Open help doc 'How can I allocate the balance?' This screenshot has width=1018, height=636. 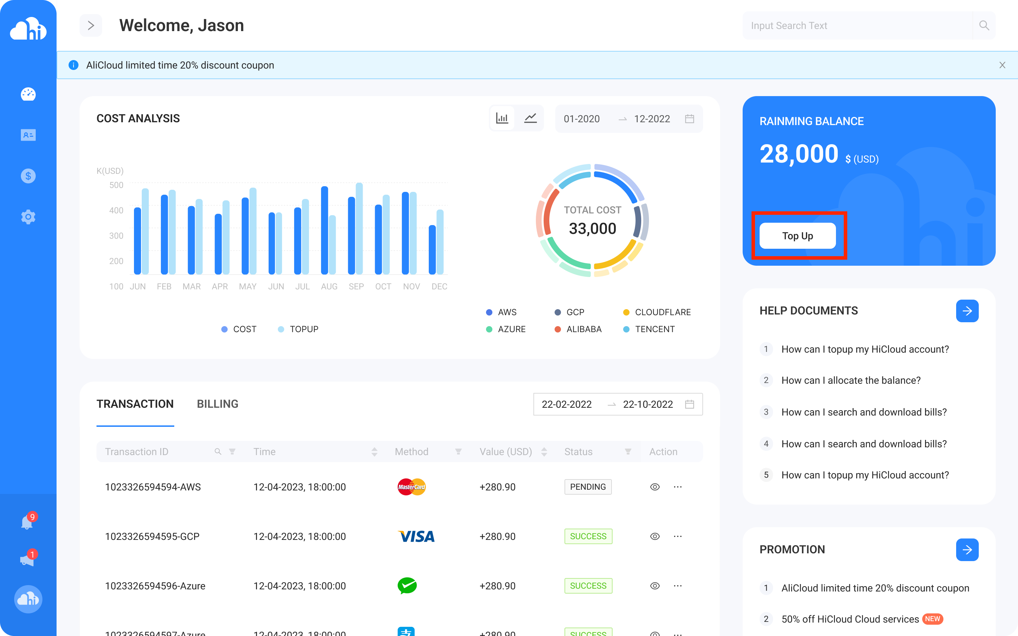(851, 380)
